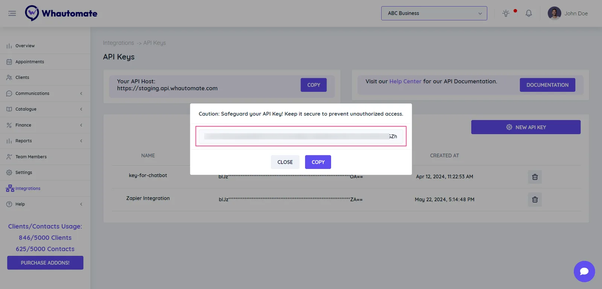Image resolution: width=602 pixels, height=289 pixels.
Task: Open the notifications bell
Action: (x=529, y=13)
